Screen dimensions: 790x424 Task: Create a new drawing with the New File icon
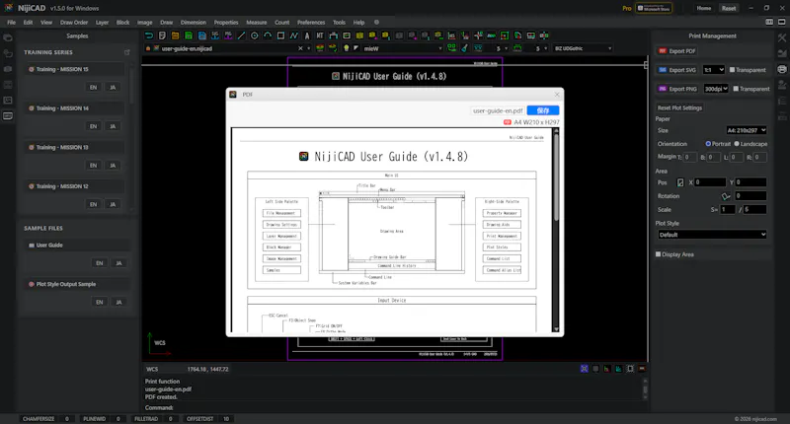click(x=162, y=35)
